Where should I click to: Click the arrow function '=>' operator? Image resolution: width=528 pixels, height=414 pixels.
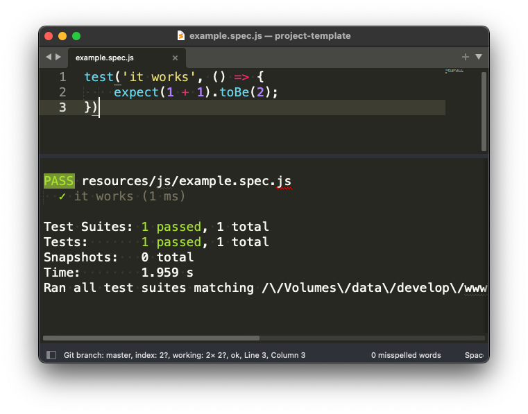coord(241,77)
